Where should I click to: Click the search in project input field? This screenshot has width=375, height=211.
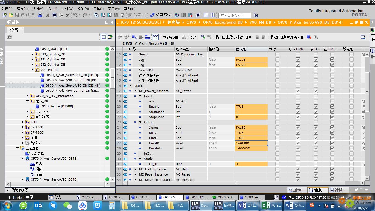234,15
